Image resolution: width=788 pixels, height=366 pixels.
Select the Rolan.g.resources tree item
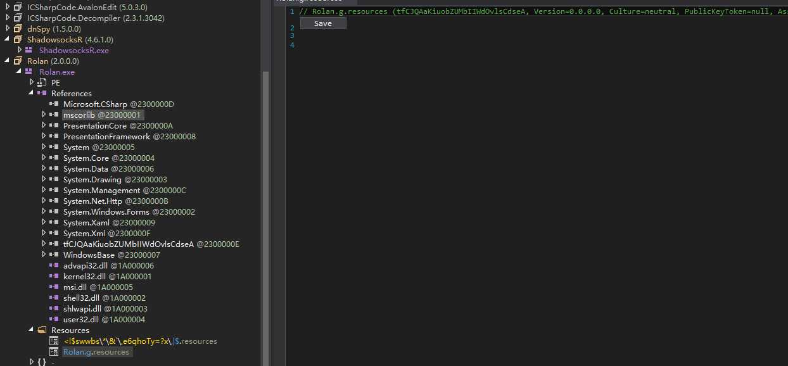(x=96, y=351)
